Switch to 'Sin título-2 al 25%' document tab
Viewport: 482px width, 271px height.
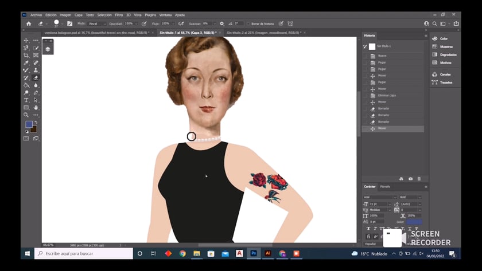pos(265,33)
